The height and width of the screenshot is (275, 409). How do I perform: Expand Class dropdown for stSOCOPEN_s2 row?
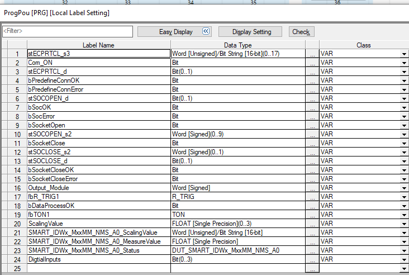404,134
